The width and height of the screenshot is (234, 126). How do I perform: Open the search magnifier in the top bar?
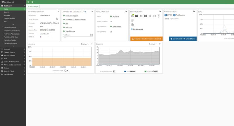(32, 2)
